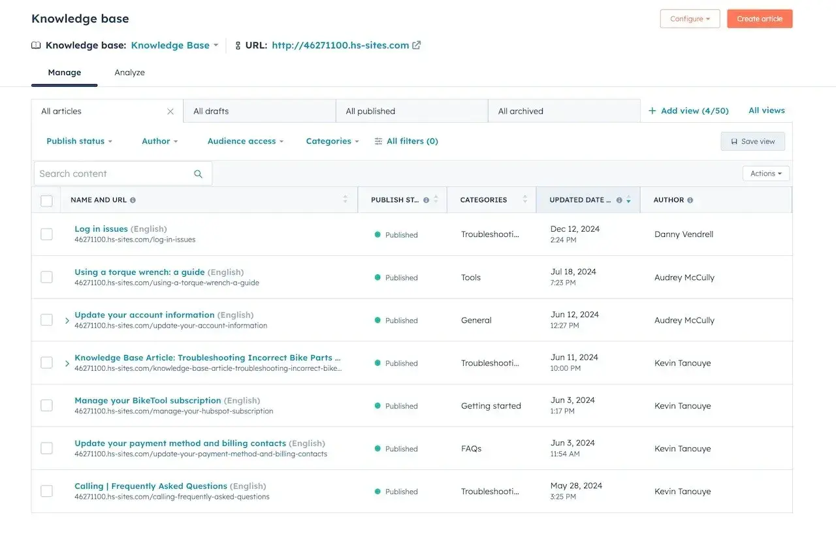Tick the checkbox for Calling Frequently Asked Questions

pos(46,491)
